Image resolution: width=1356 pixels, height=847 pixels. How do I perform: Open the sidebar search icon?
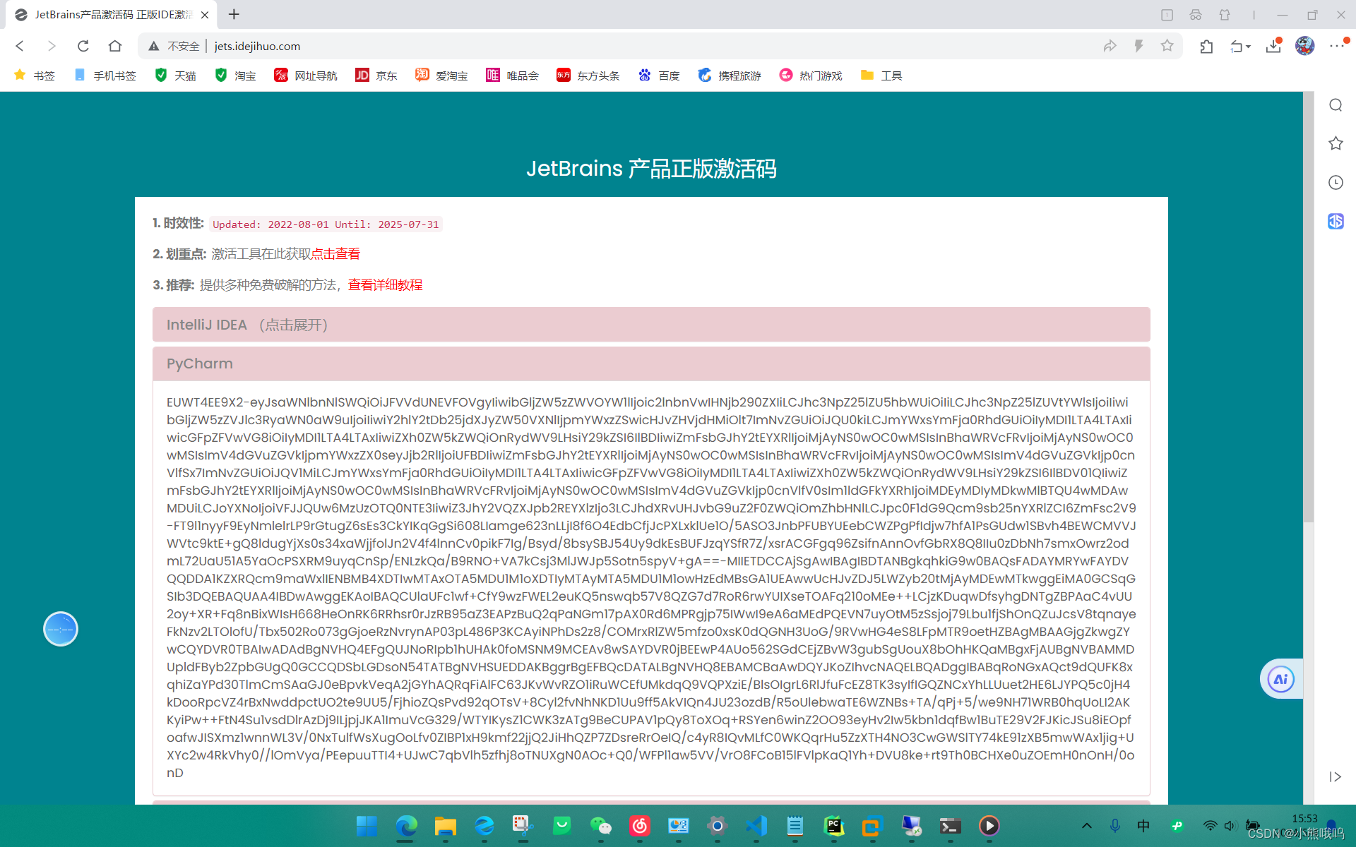[1336, 105]
